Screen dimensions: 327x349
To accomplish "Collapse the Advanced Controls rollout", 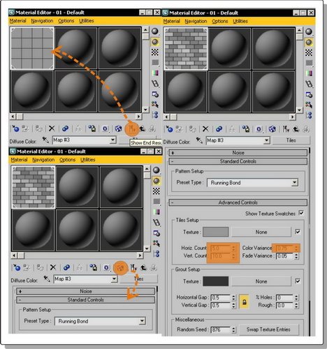I will (x=238, y=202).
